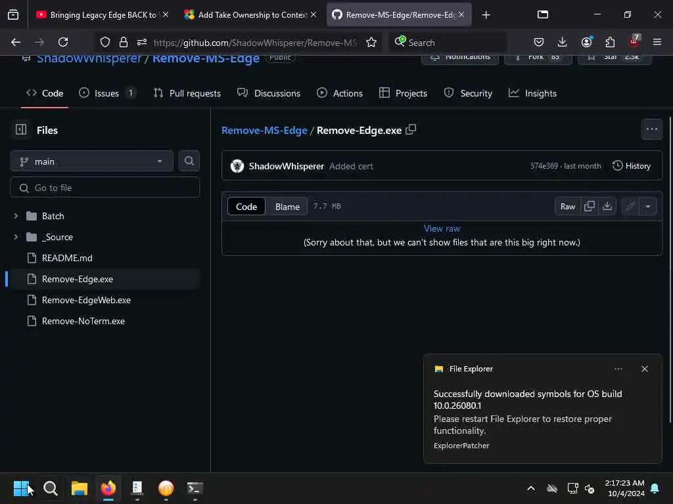673x504 pixels.
Task: Show hidden system tray icons chevron
Action: tap(531, 488)
